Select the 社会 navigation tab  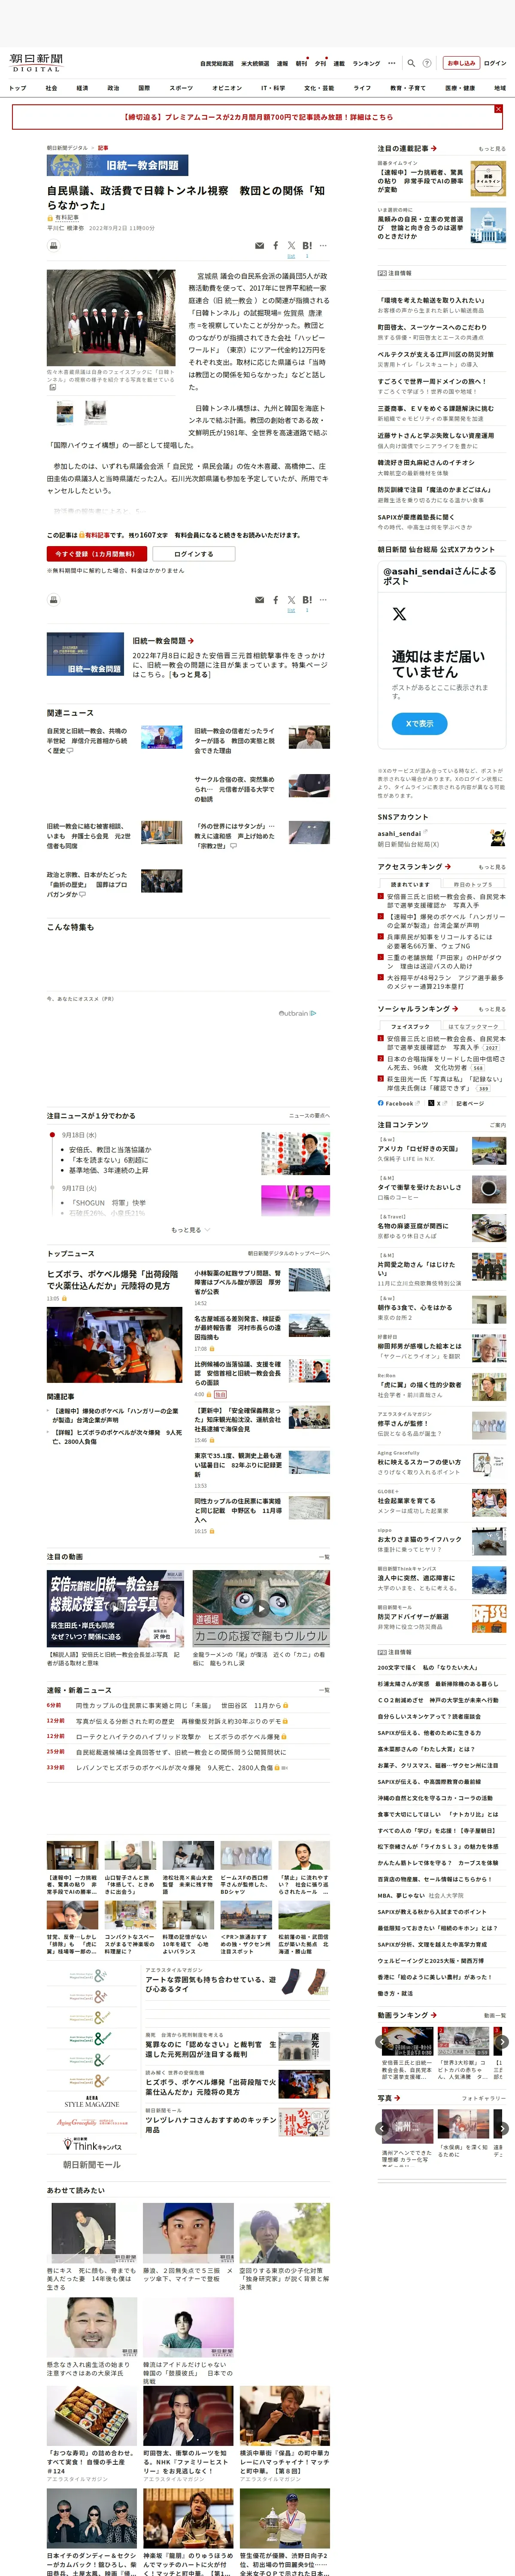[x=51, y=88]
